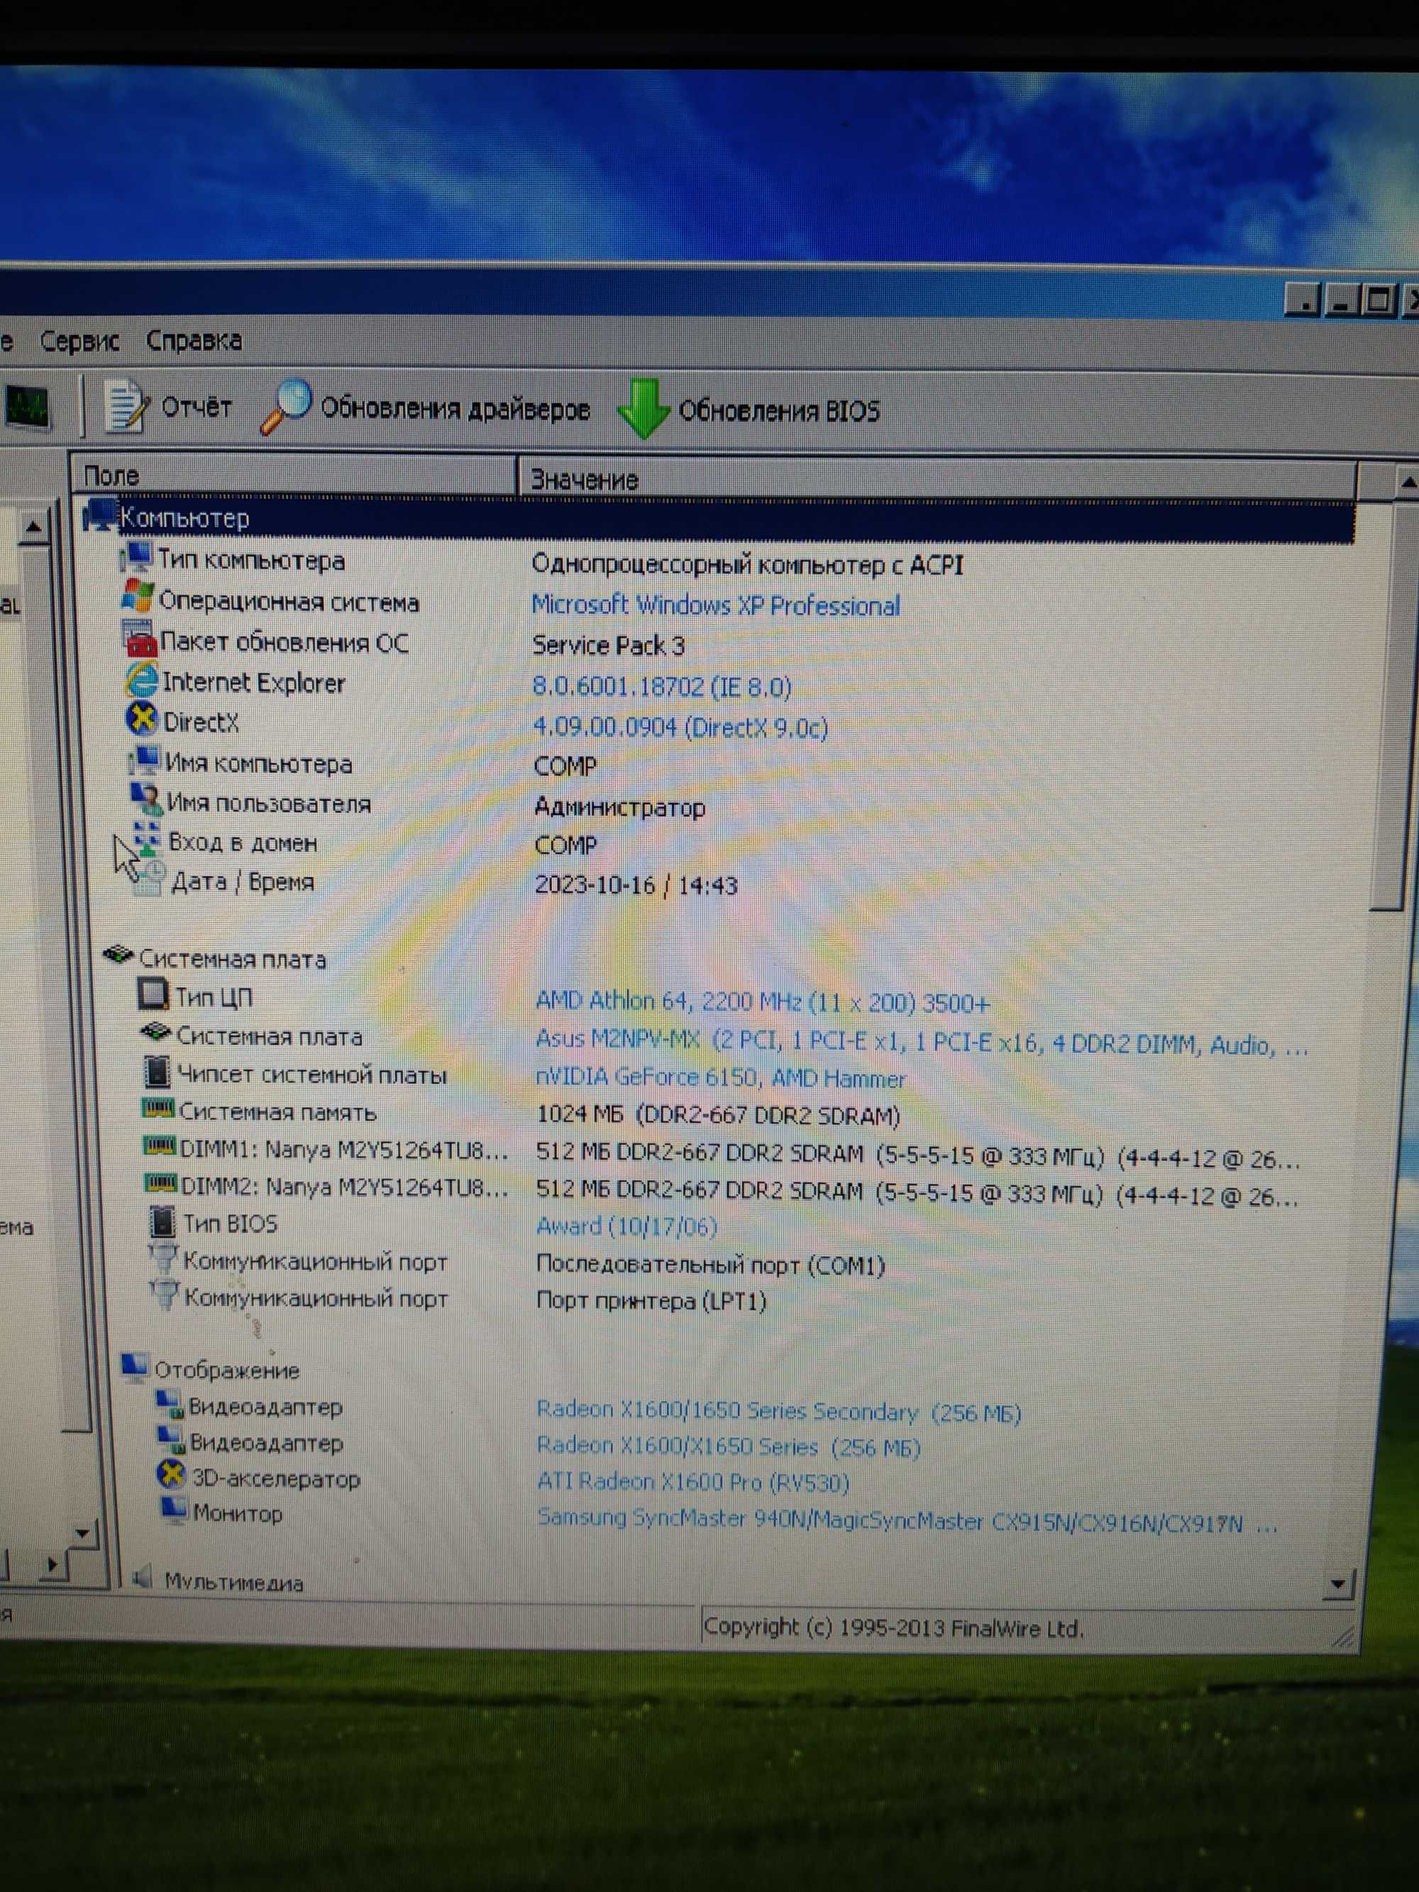Select the Service Pack 3 value
Screen dimensions: 1419x1892
pos(609,646)
